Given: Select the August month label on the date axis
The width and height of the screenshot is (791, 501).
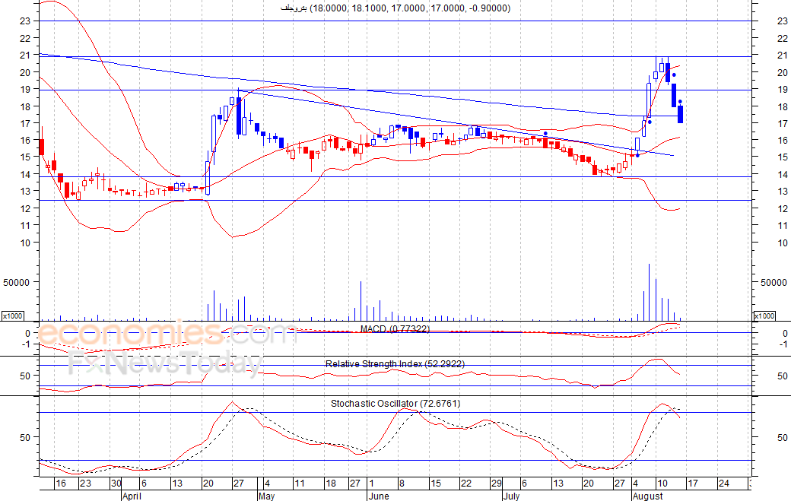Looking at the screenshot, I should coord(648,496).
